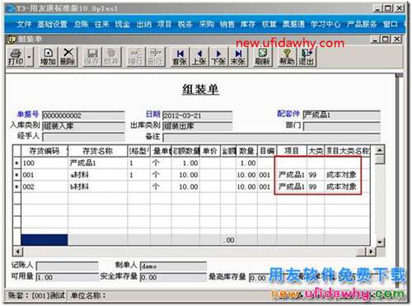
Task: Click the 入库类别 field 组装入库
Action: tap(83, 126)
